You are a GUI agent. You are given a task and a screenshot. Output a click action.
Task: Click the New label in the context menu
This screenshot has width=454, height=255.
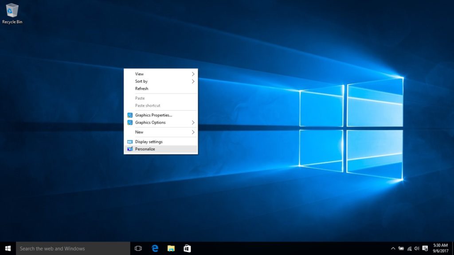click(x=139, y=132)
